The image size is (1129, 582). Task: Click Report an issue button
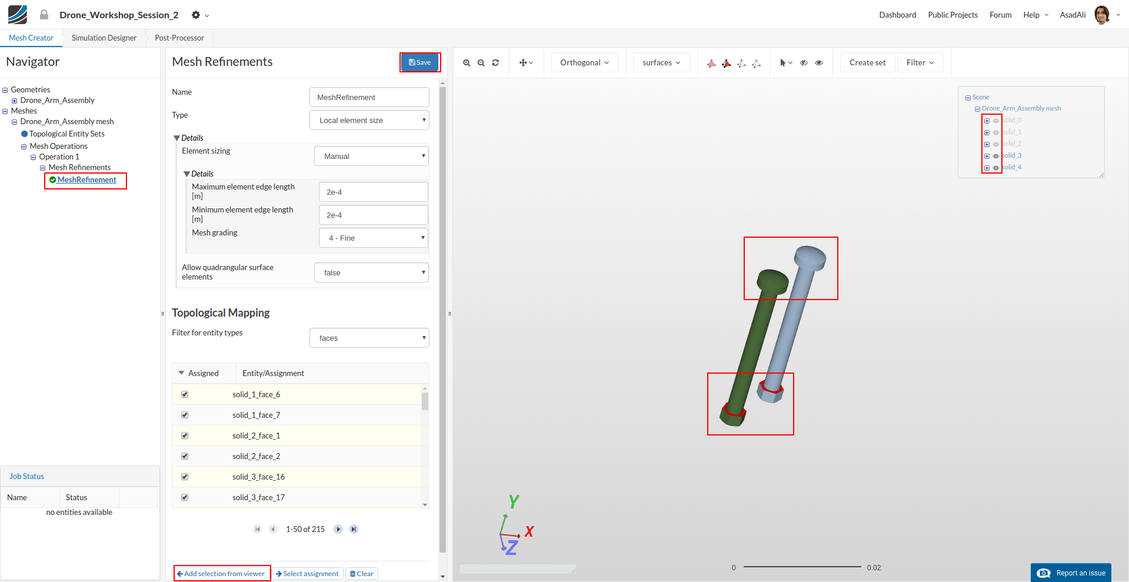point(1071,573)
